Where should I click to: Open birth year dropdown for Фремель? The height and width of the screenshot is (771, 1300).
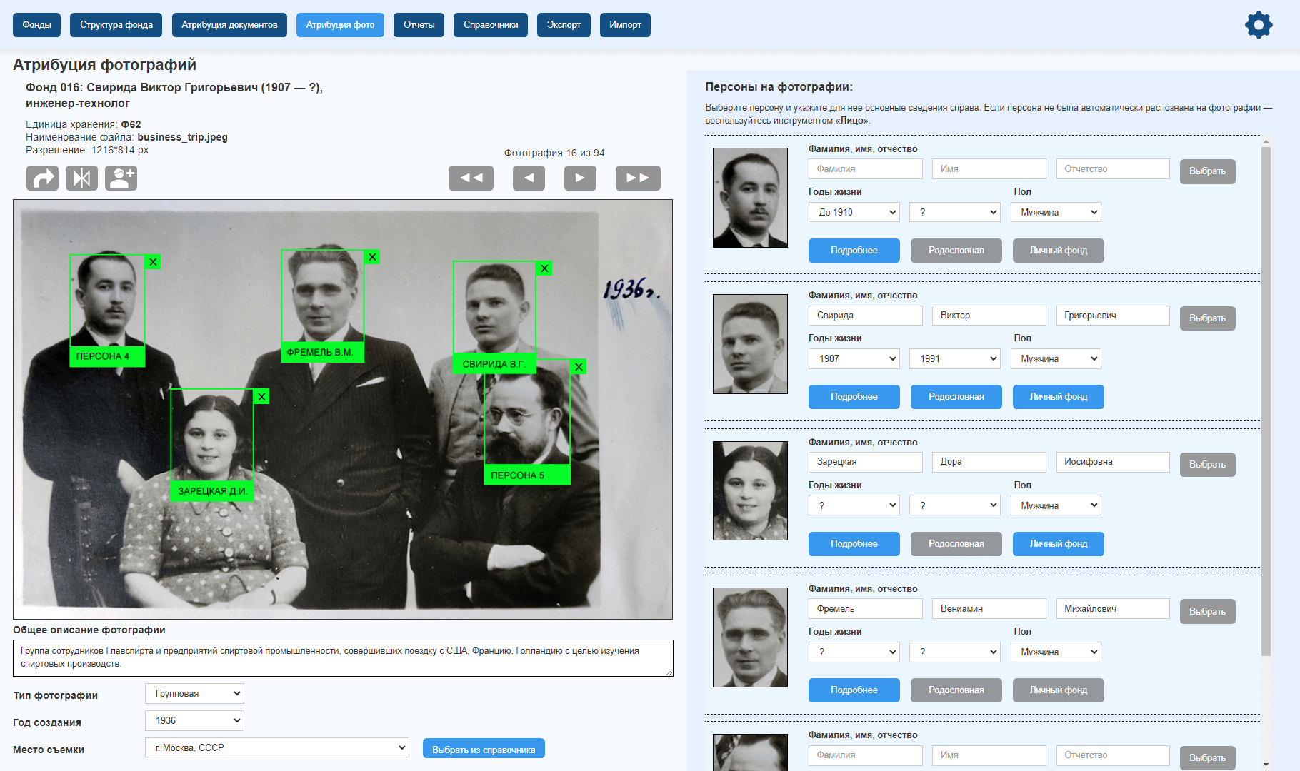[854, 652]
